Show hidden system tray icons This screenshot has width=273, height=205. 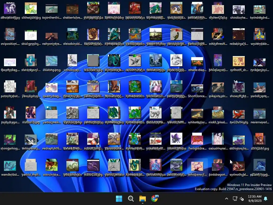[x=227, y=199]
